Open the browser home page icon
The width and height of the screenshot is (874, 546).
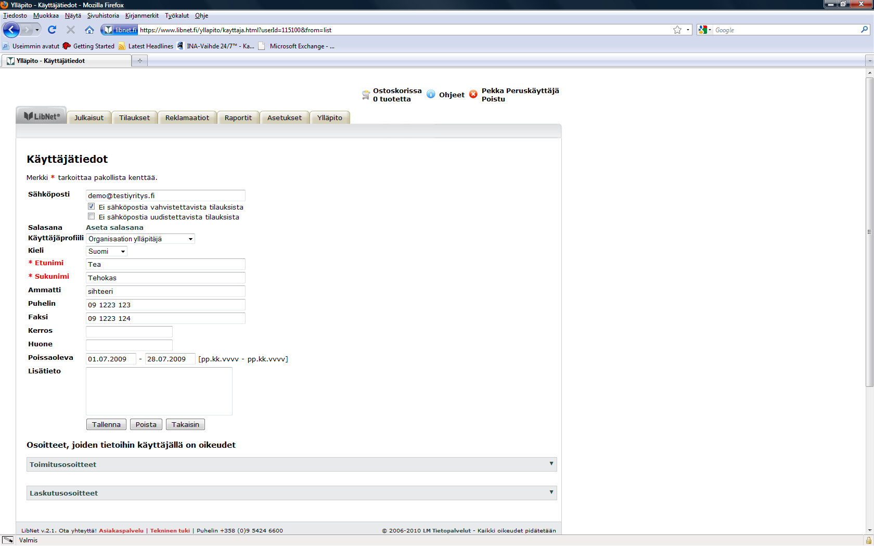click(x=89, y=30)
